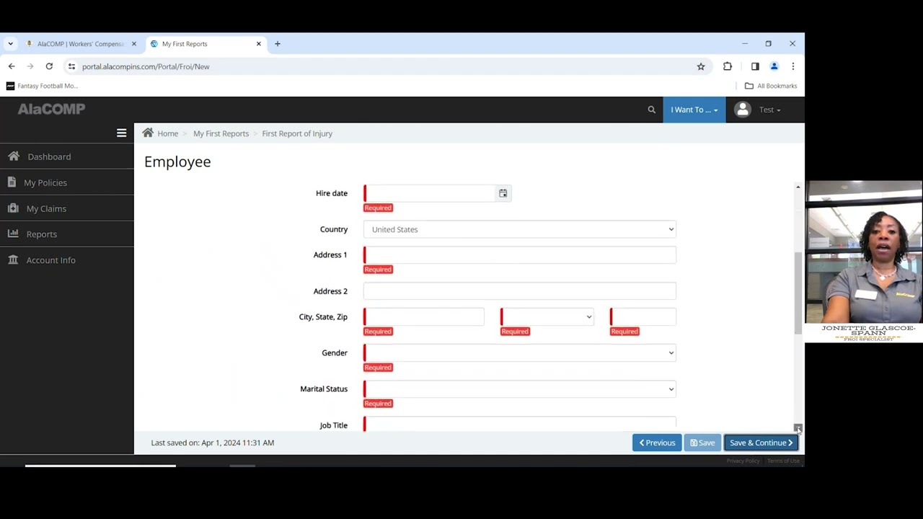The height and width of the screenshot is (519, 923).
Task: Click the Hire date input field
Action: click(430, 193)
